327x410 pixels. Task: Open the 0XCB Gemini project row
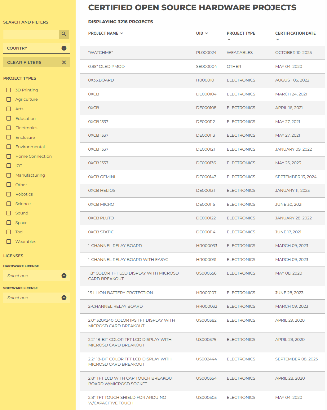pyautogui.click(x=102, y=177)
